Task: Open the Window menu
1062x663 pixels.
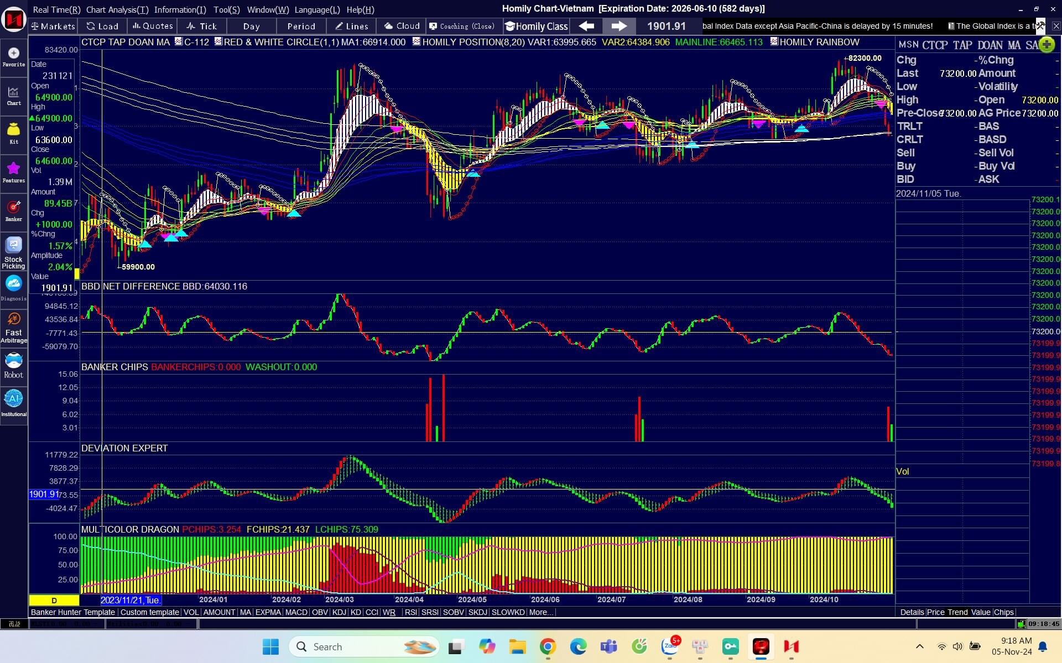Action: 268,9
